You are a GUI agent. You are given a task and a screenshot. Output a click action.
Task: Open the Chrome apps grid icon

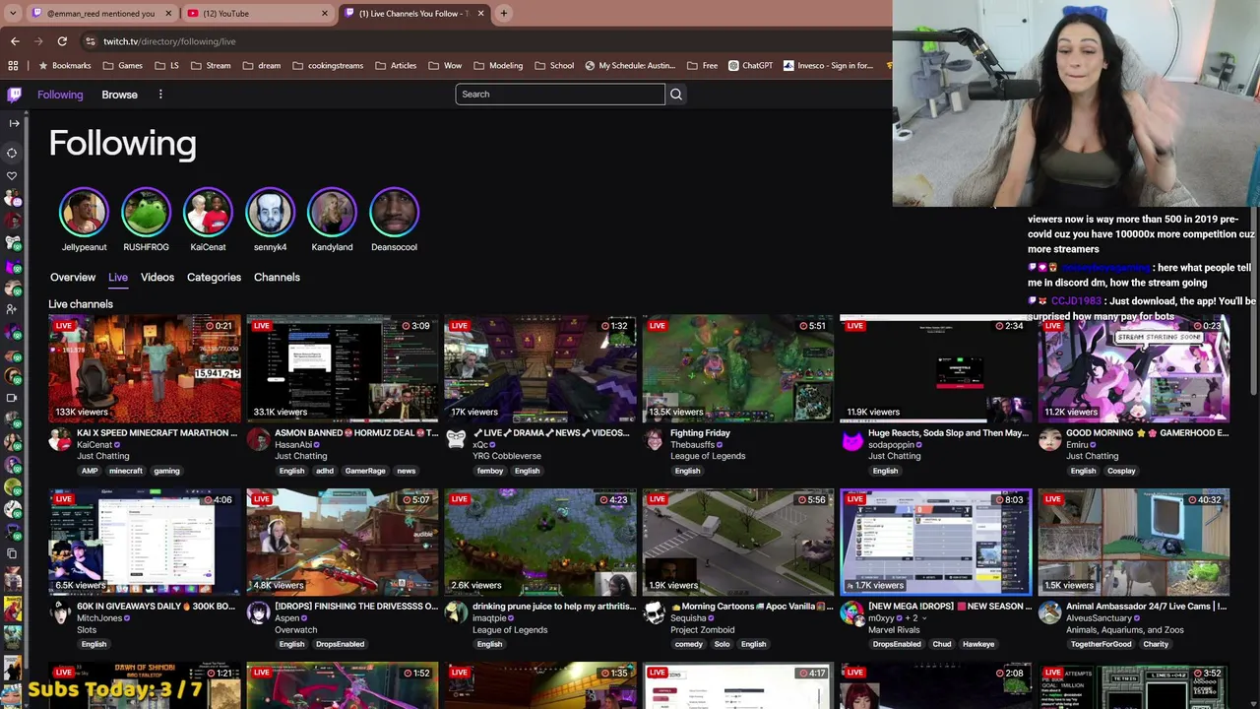pyautogui.click(x=13, y=66)
